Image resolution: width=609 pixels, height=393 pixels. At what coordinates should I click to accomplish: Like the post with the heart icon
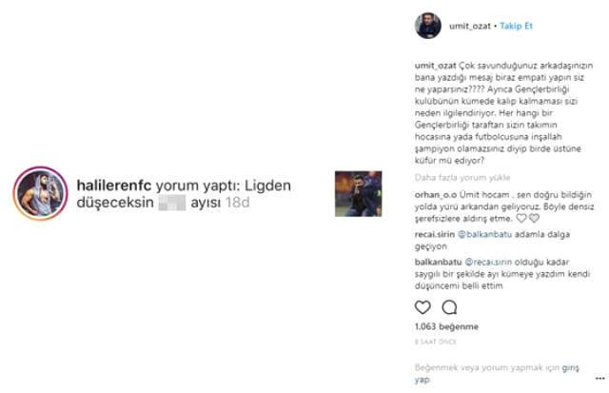(422, 307)
